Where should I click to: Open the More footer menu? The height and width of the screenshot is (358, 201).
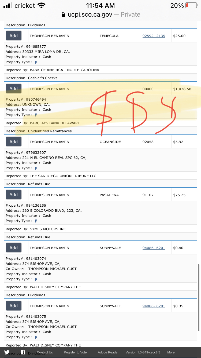171,352
